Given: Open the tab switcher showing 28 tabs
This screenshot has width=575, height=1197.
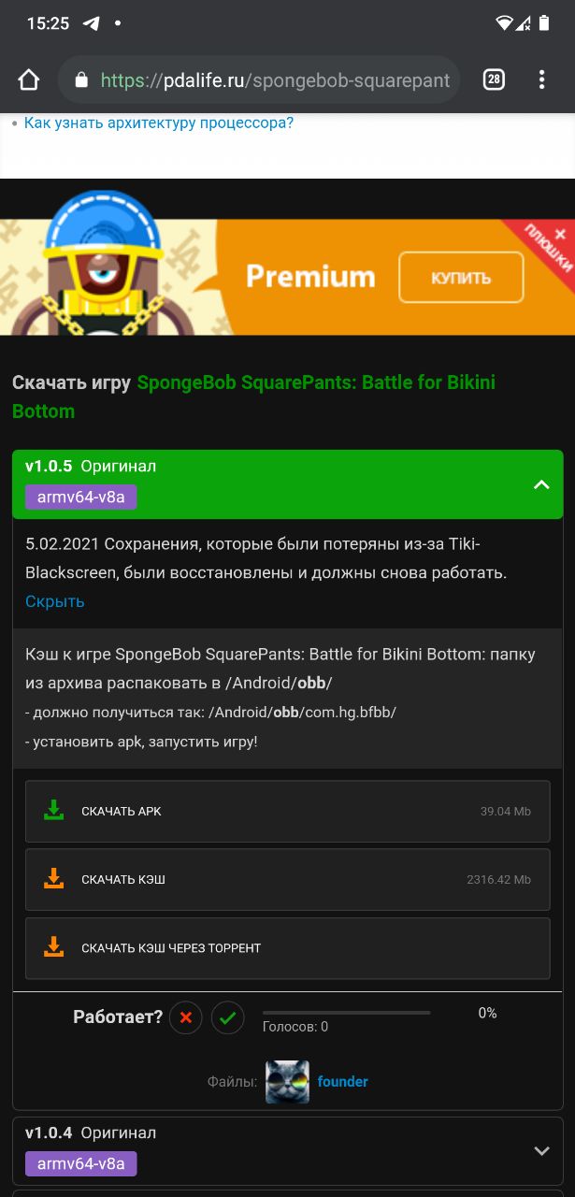Looking at the screenshot, I should pos(494,80).
